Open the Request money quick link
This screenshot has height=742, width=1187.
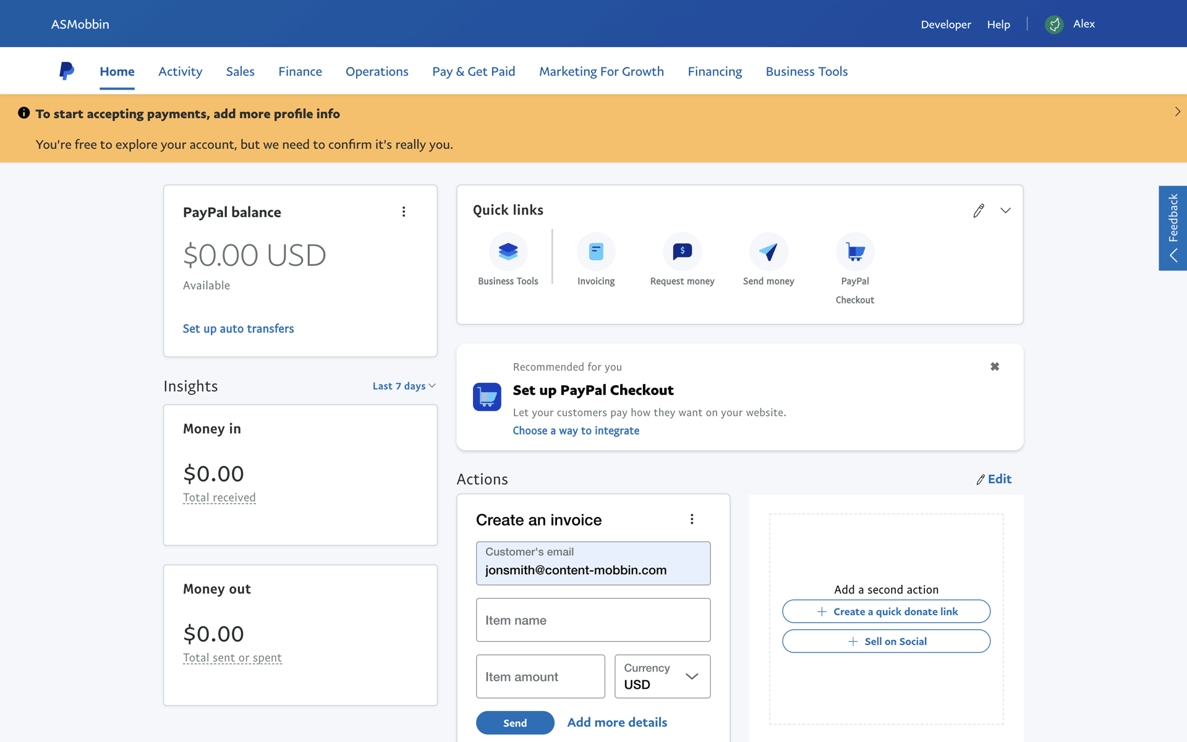682,260
